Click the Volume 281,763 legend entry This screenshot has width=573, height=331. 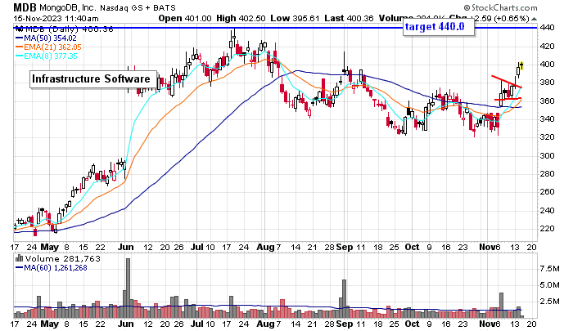(x=58, y=259)
